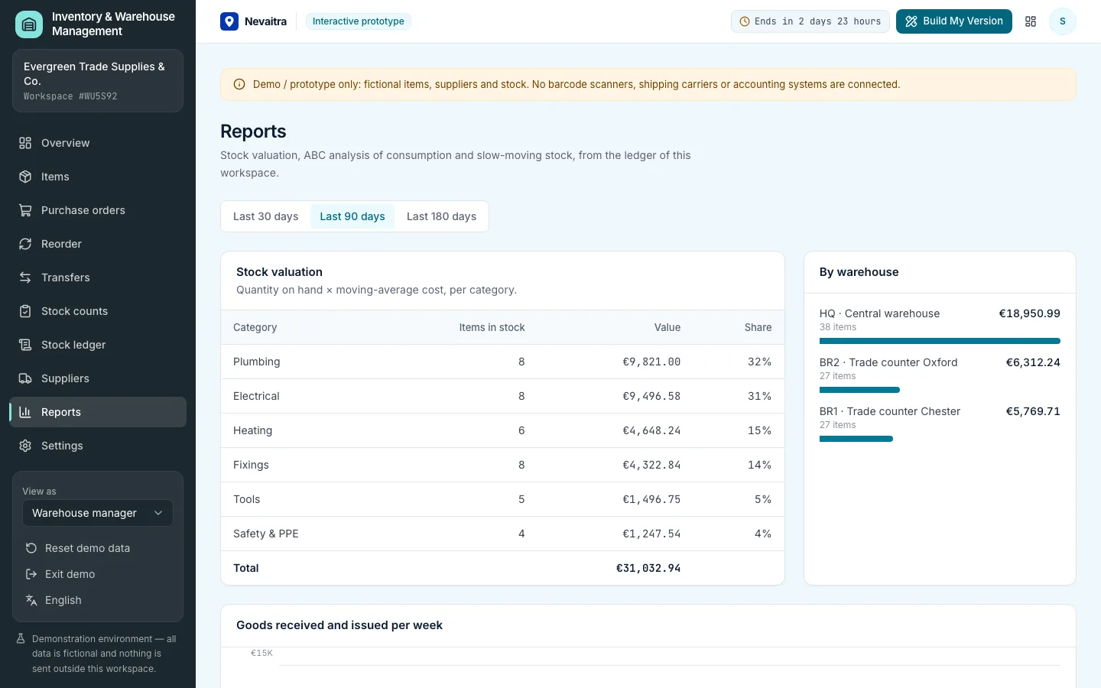Open the Suppliers page
This screenshot has width=1101, height=688.
pyautogui.click(x=98, y=378)
